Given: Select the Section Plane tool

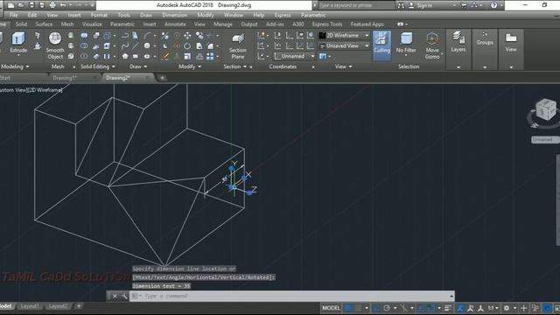Looking at the screenshot, I should [x=238, y=46].
